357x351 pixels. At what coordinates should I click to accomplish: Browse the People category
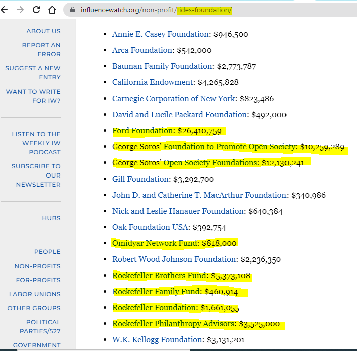47,252
